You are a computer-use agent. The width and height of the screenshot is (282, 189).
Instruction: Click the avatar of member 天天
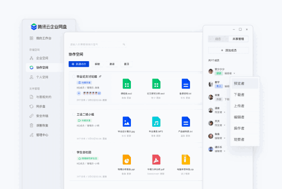pos(211,123)
